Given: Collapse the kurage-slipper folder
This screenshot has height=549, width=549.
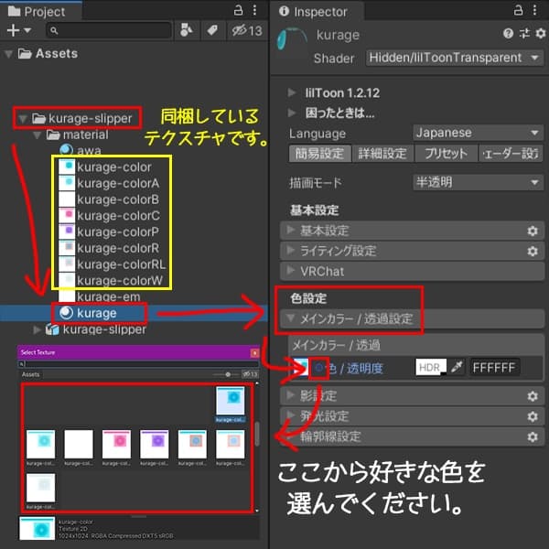Looking at the screenshot, I should 23,119.
